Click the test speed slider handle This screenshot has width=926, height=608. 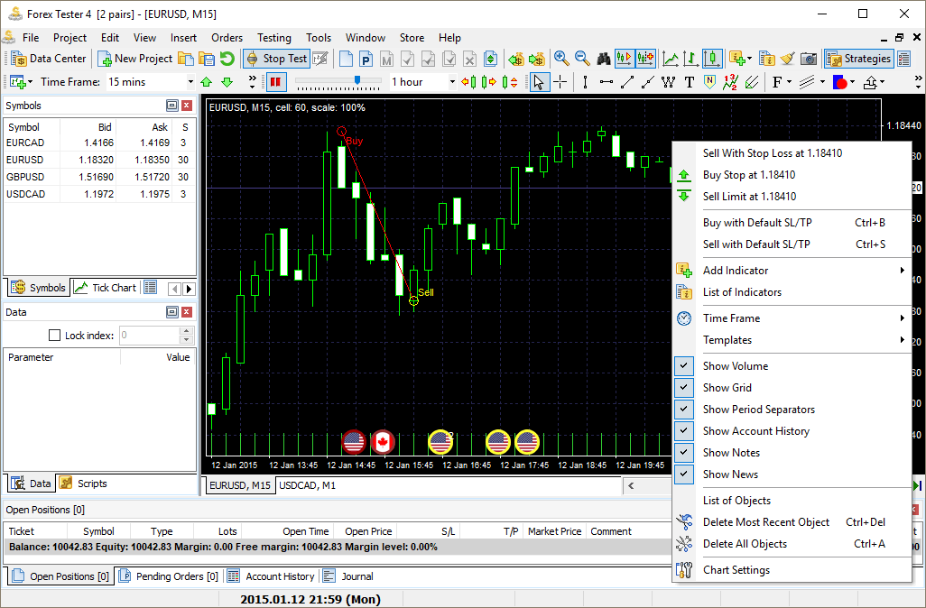357,80
